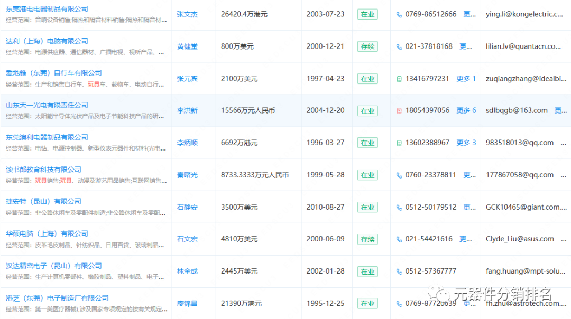View legal representative 张元宾

pos(187,79)
